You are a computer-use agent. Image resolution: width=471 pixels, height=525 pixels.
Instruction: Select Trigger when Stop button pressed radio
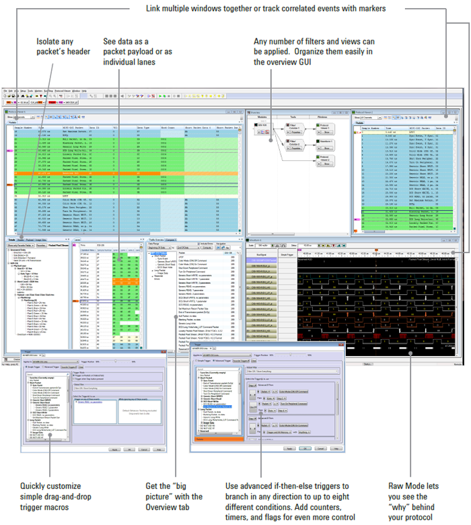74,379
